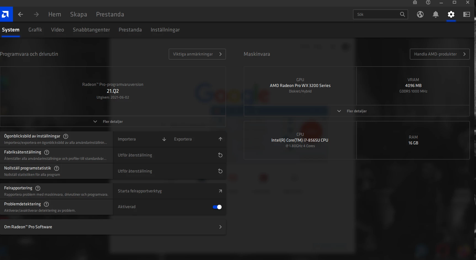The image size is (476, 260).
Task: Toggle the sidebar panel icon
Action: pos(467,14)
